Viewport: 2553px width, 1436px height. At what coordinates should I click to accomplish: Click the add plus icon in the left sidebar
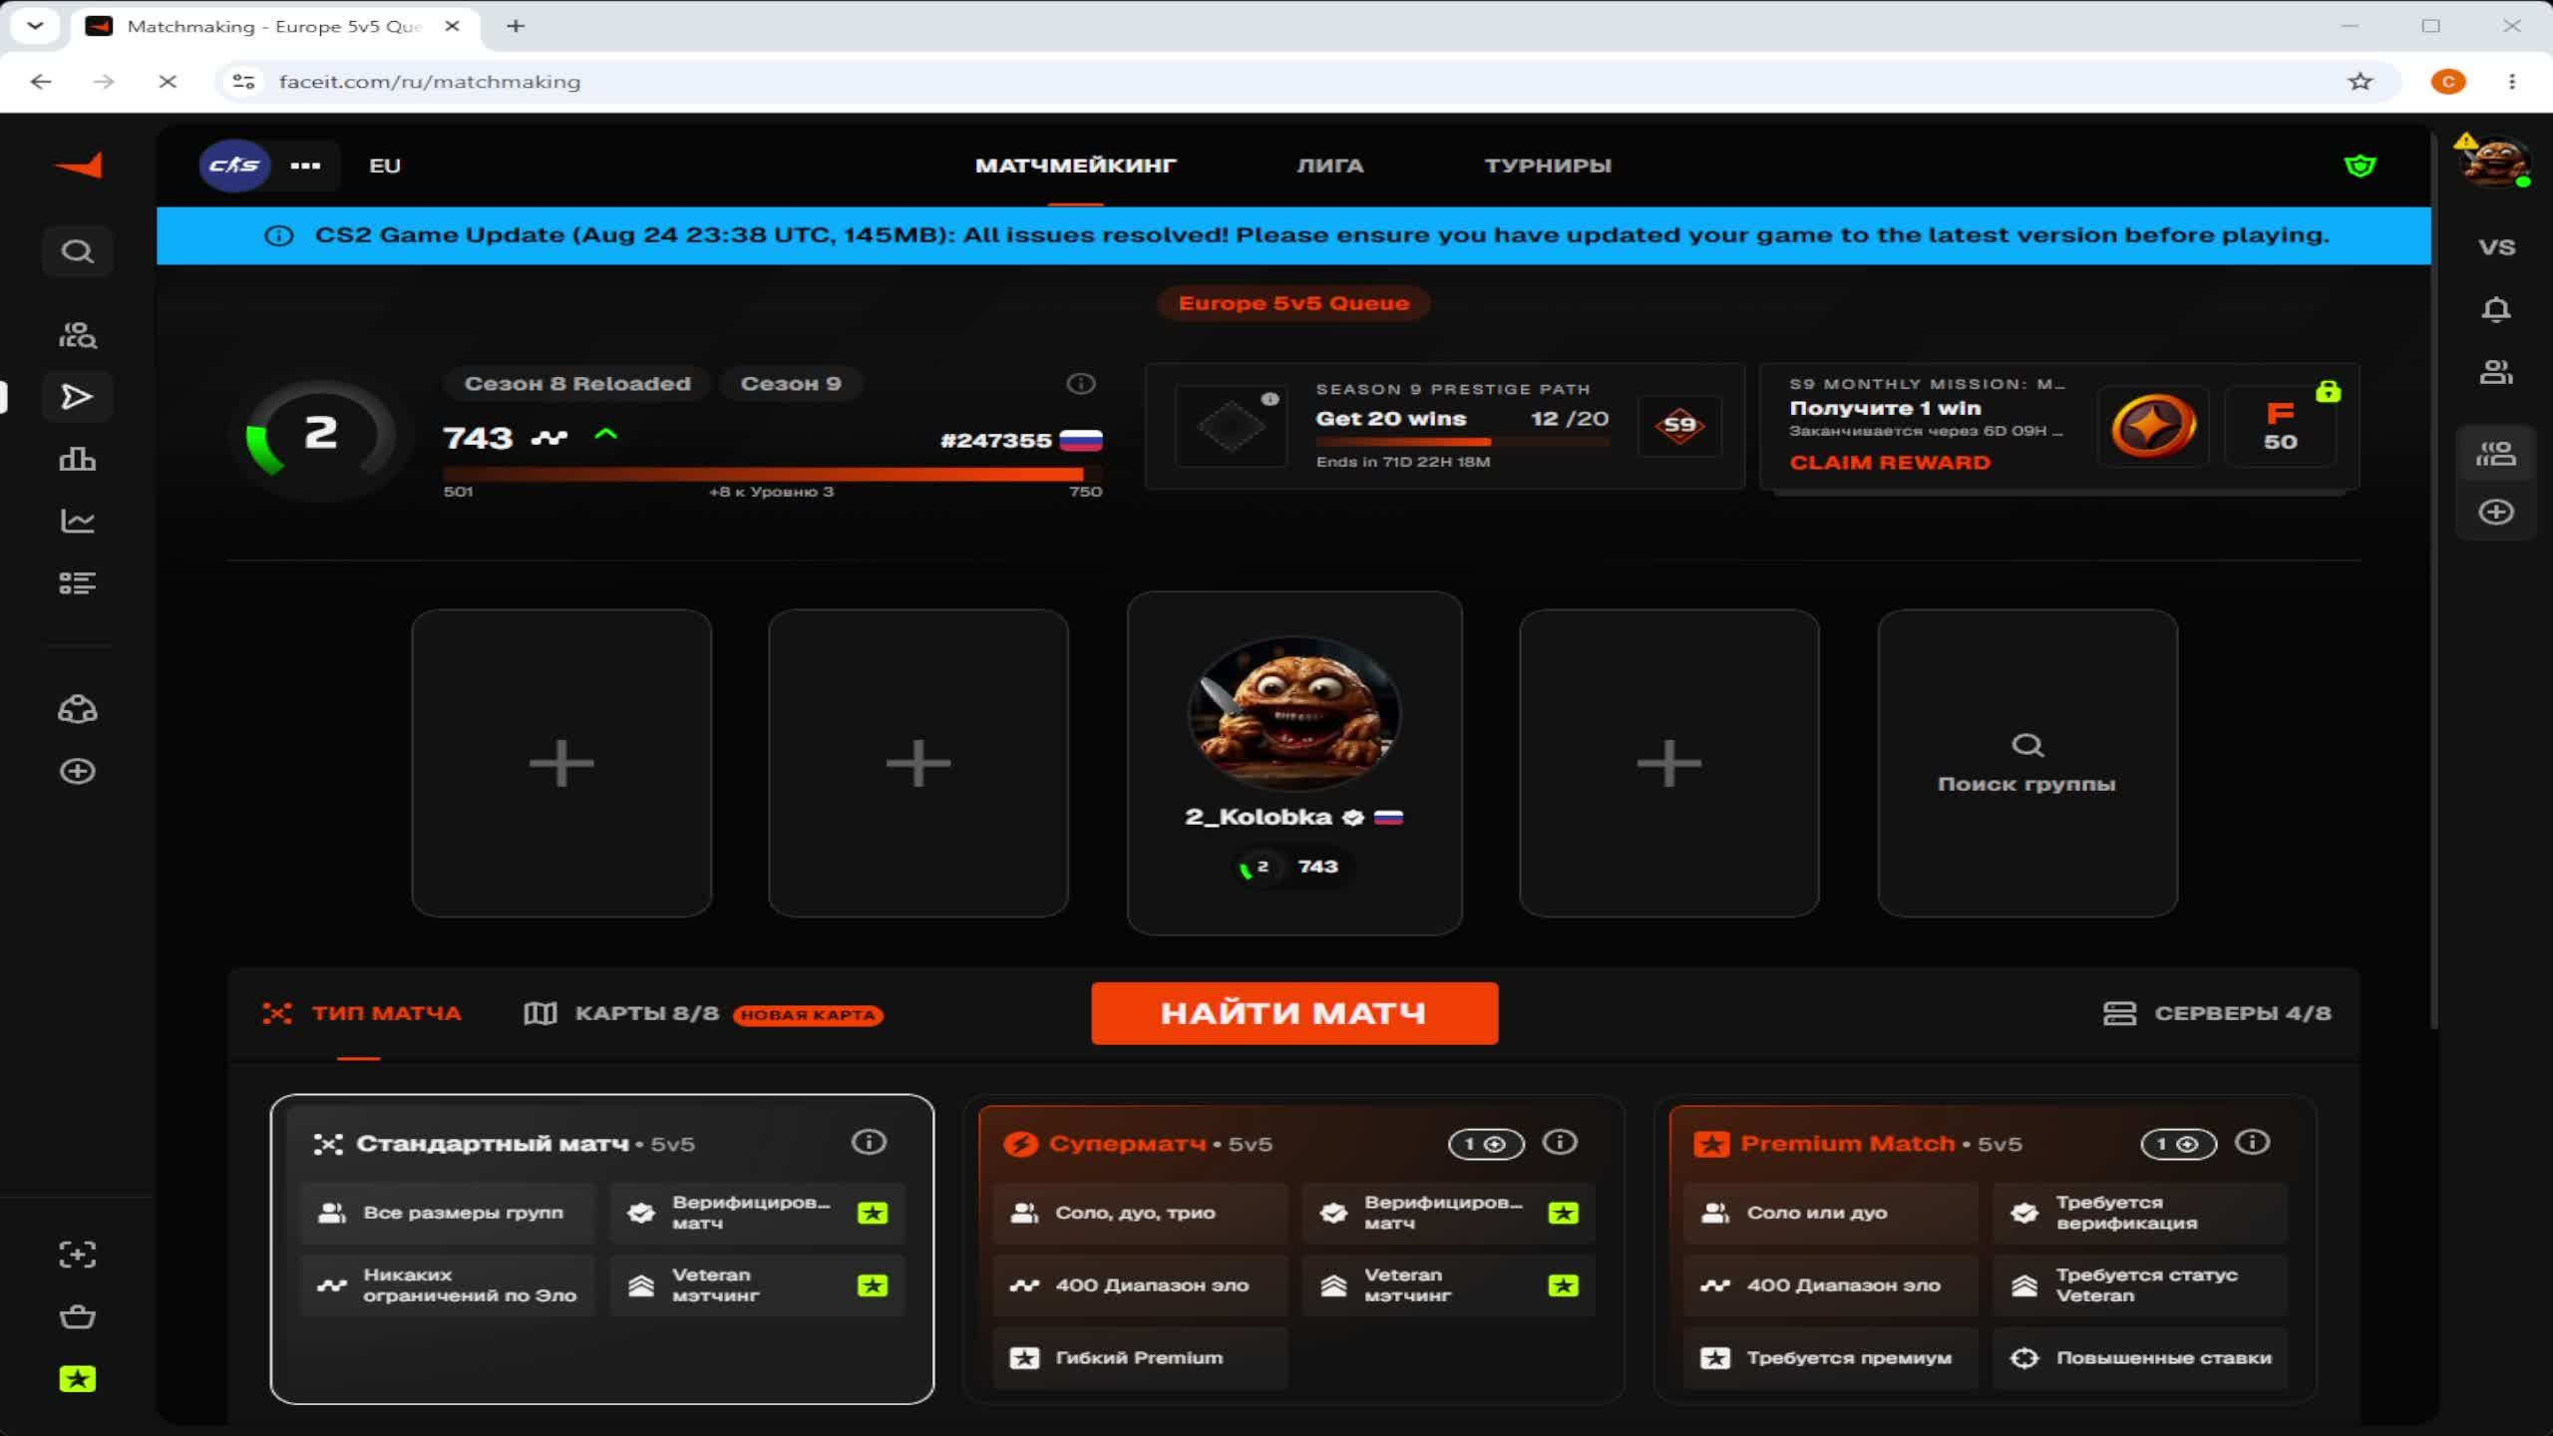(78, 772)
